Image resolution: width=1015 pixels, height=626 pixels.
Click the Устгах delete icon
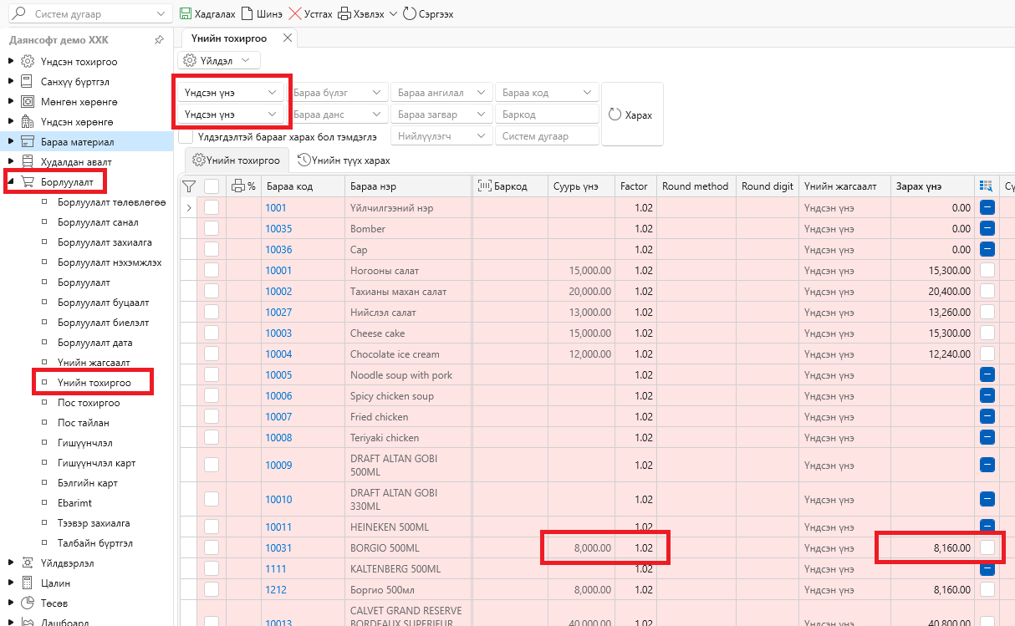(x=295, y=14)
